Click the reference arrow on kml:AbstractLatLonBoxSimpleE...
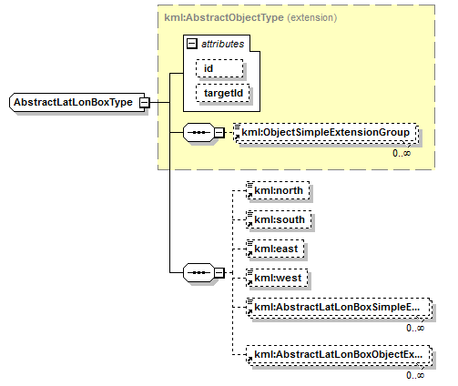The width and height of the screenshot is (458, 386). [250, 311]
